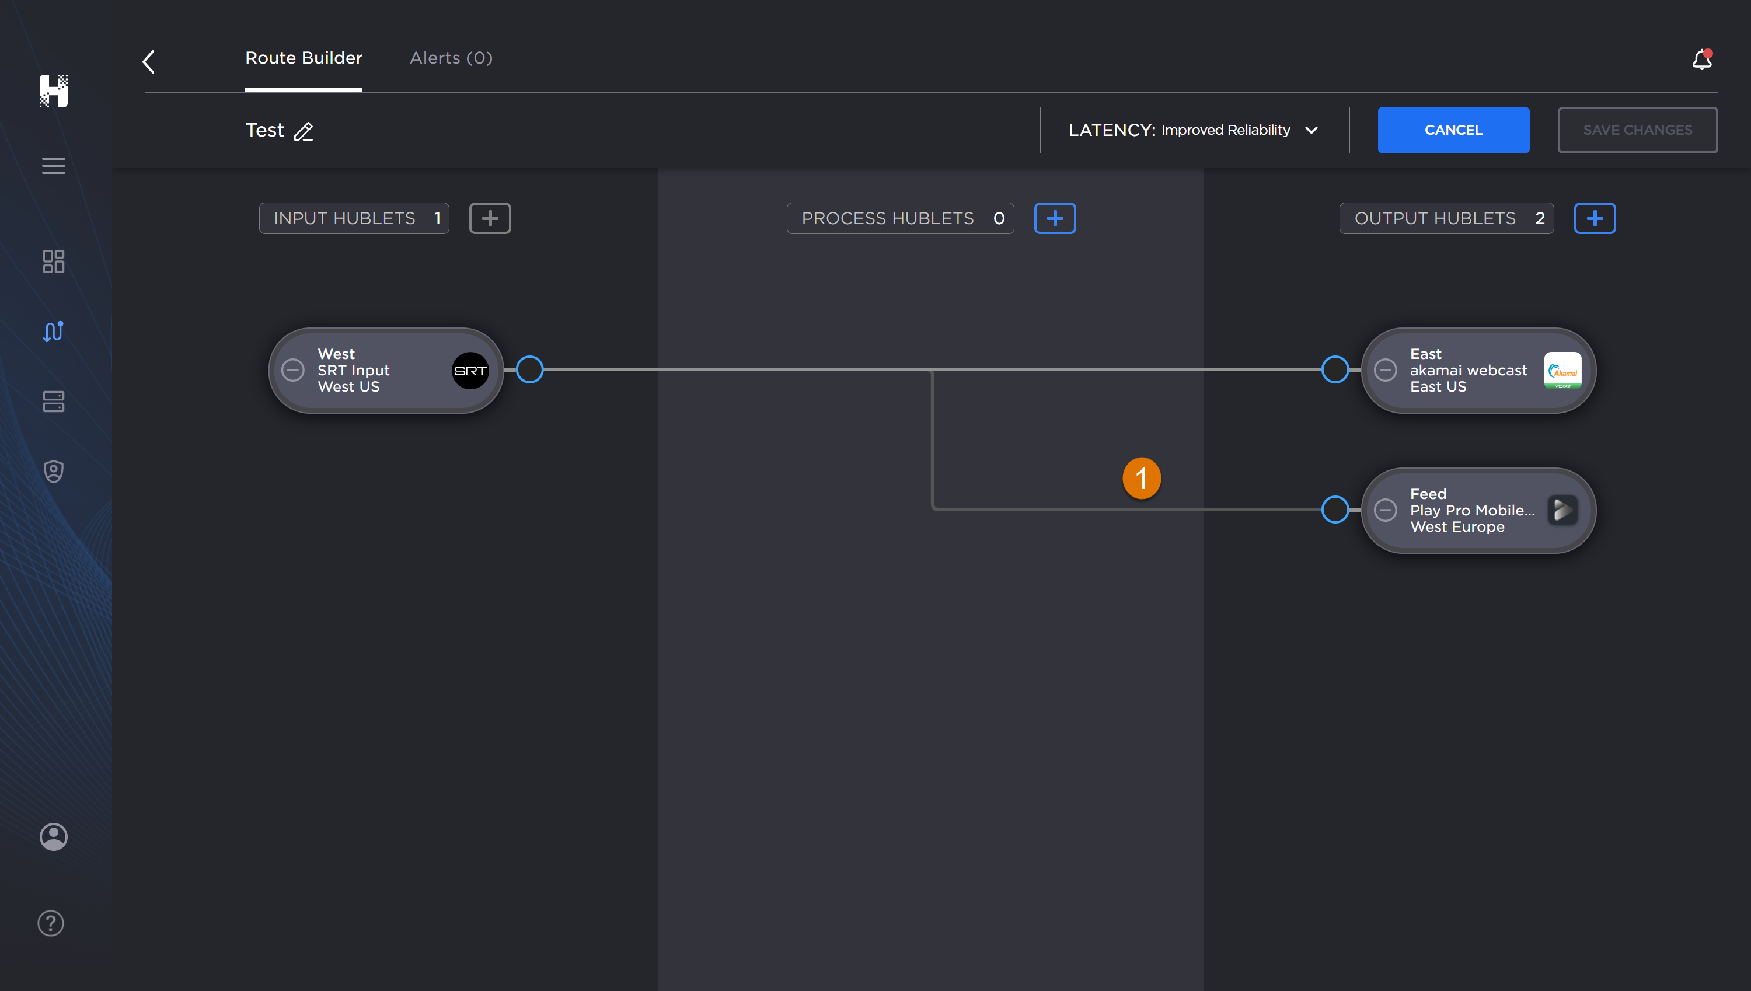Click the SAVE CHANGES button
The height and width of the screenshot is (991, 1751).
click(x=1637, y=130)
